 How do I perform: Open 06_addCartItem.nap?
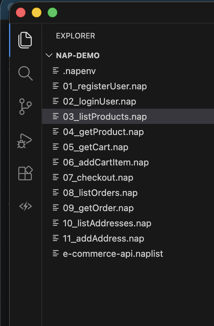pyautogui.click(x=128, y=162)
